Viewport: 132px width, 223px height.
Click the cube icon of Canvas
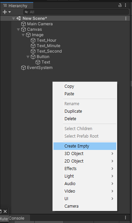click(x=23, y=29)
